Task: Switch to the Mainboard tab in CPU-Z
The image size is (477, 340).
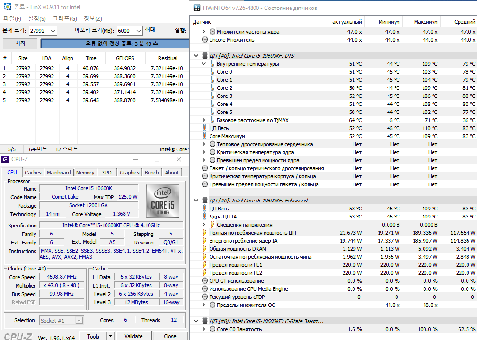Action: (59, 173)
